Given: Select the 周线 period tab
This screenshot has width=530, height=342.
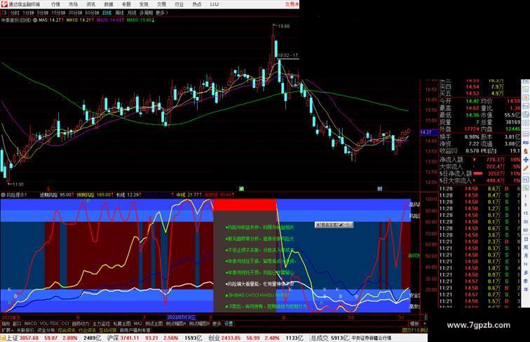Looking at the screenshot, I should 119,13.
